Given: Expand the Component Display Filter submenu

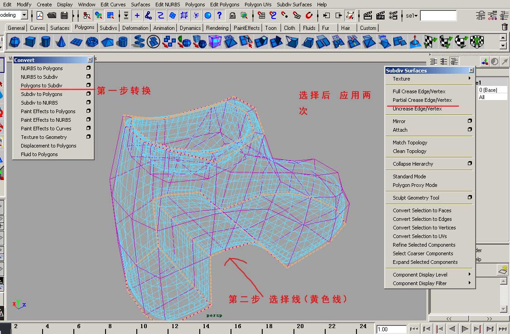Looking at the screenshot, I should 469,283.
